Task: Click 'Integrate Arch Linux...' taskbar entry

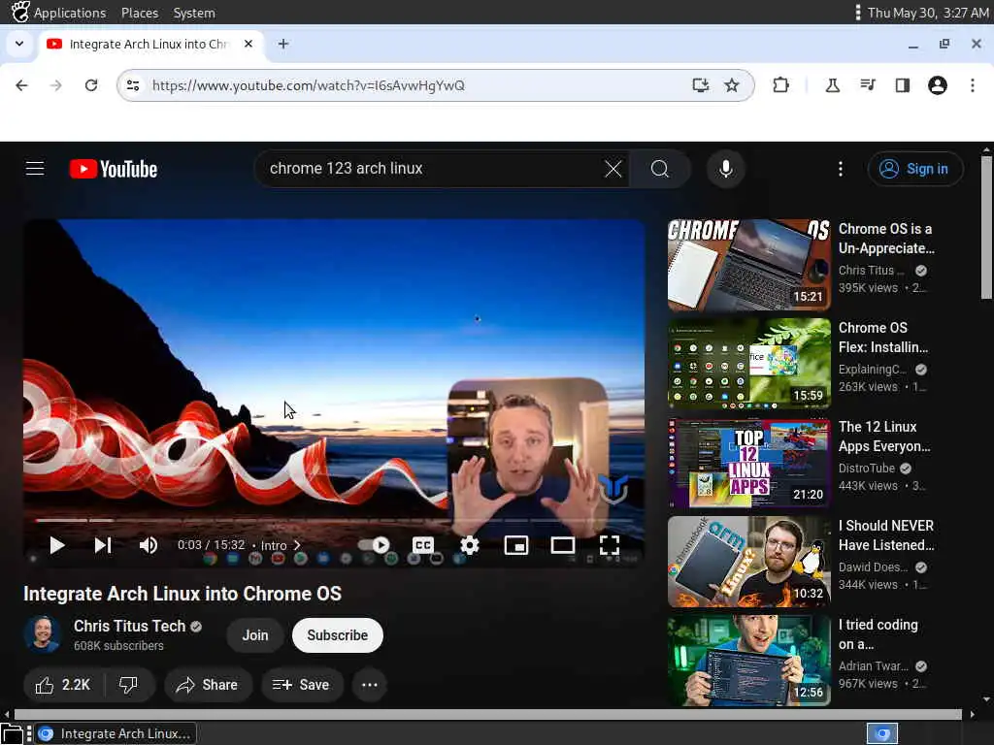Action: click(116, 733)
